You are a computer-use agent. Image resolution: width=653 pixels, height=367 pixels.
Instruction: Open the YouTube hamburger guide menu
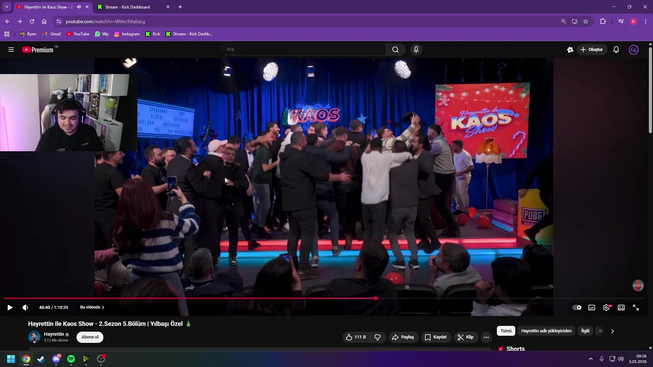coord(11,49)
